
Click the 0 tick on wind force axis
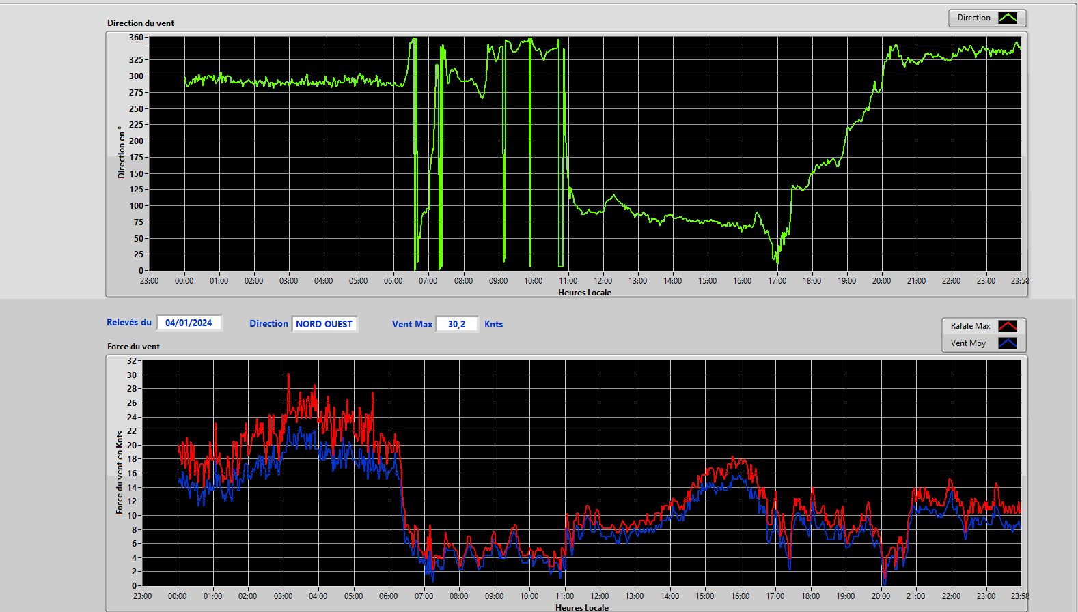134,585
